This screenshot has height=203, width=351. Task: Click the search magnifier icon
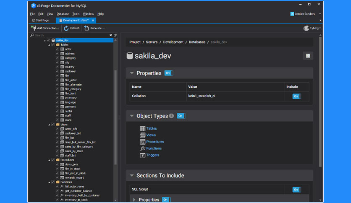[32, 35]
